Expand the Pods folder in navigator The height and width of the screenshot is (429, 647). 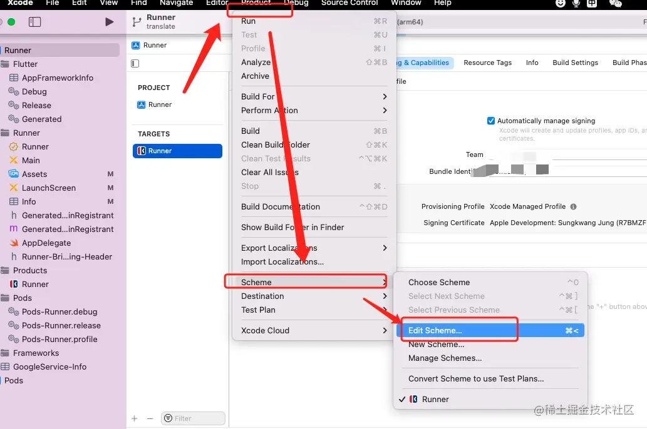point(23,298)
